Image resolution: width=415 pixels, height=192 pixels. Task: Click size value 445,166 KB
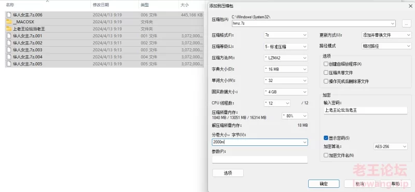click(x=192, y=15)
